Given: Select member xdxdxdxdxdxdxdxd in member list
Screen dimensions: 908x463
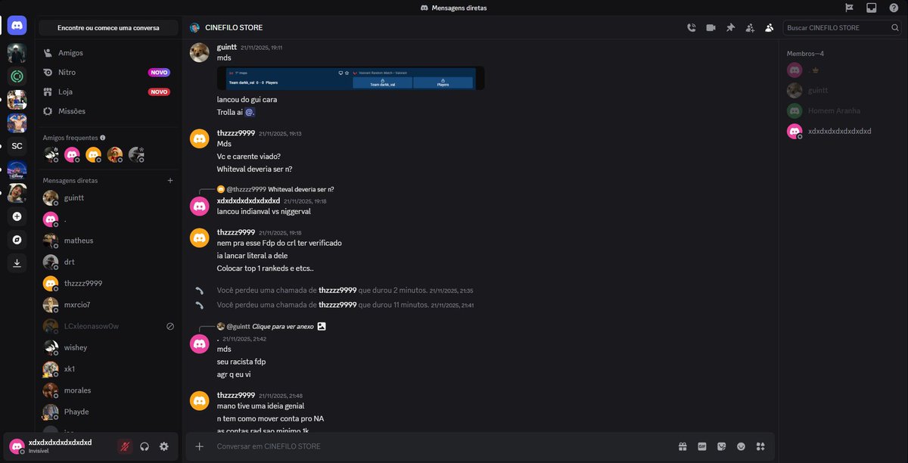Looking at the screenshot, I should (843, 131).
